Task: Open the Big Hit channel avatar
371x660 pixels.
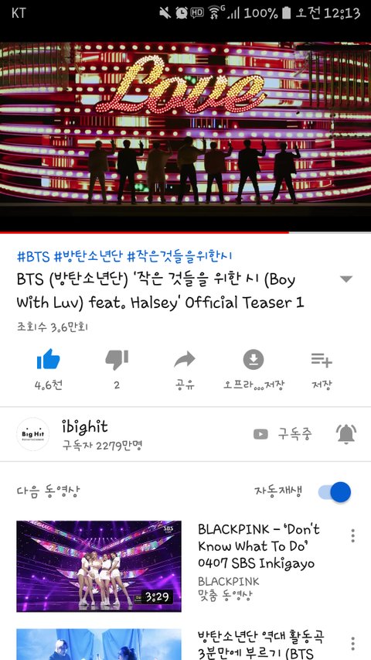Action: click(x=32, y=434)
